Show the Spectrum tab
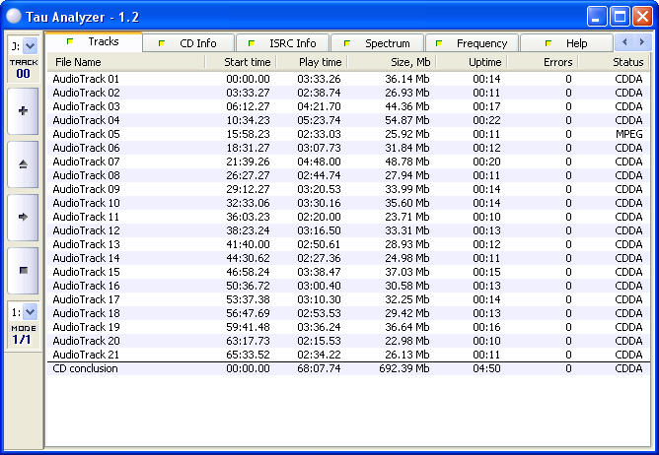Screen dimensions: 659x455 click(x=379, y=43)
